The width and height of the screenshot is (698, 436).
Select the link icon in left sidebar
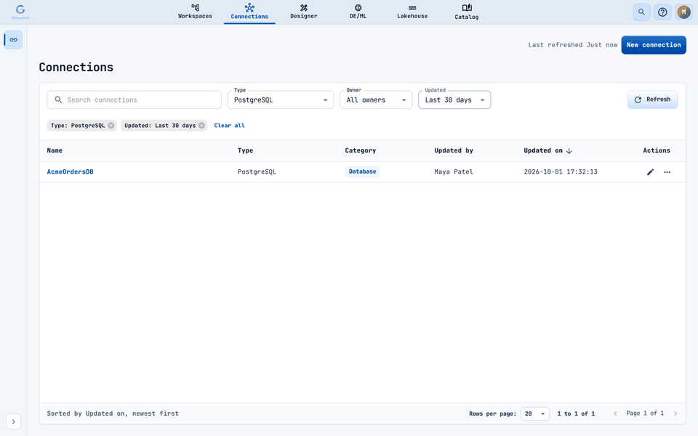[x=13, y=39]
